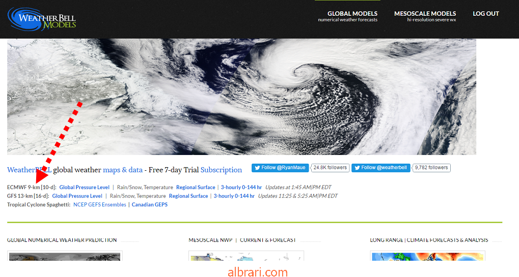Open GFS 3-hourly 0-144 hr link
This screenshot has width=519, height=277.
tap(234, 196)
